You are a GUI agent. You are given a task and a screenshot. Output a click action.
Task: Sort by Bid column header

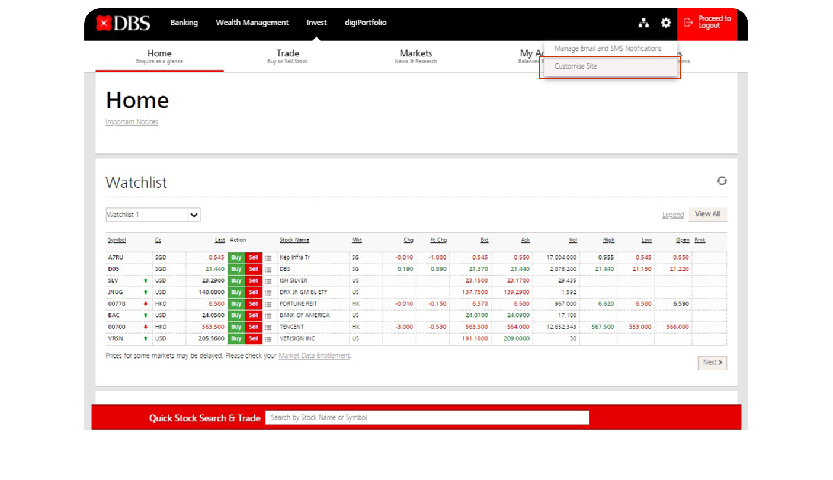[x=485, y=240]
